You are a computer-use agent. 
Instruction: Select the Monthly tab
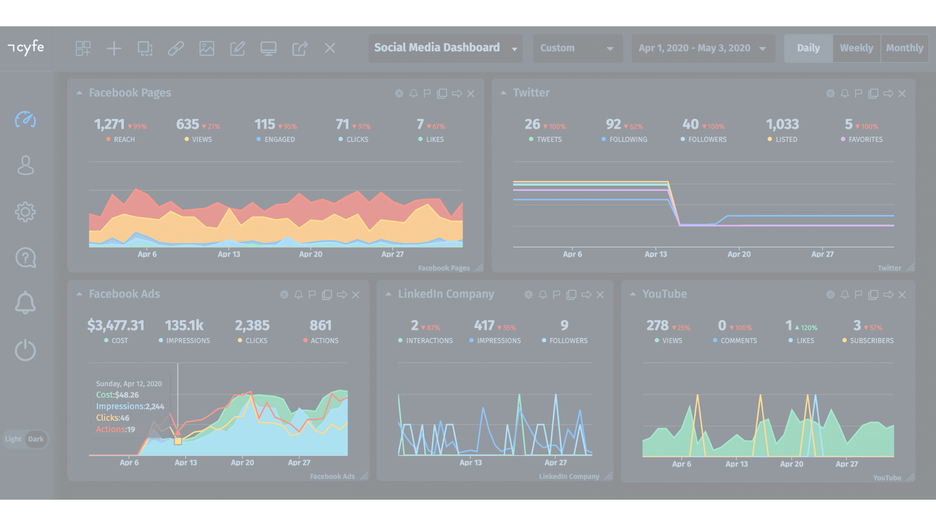click(x=905, y=48)
